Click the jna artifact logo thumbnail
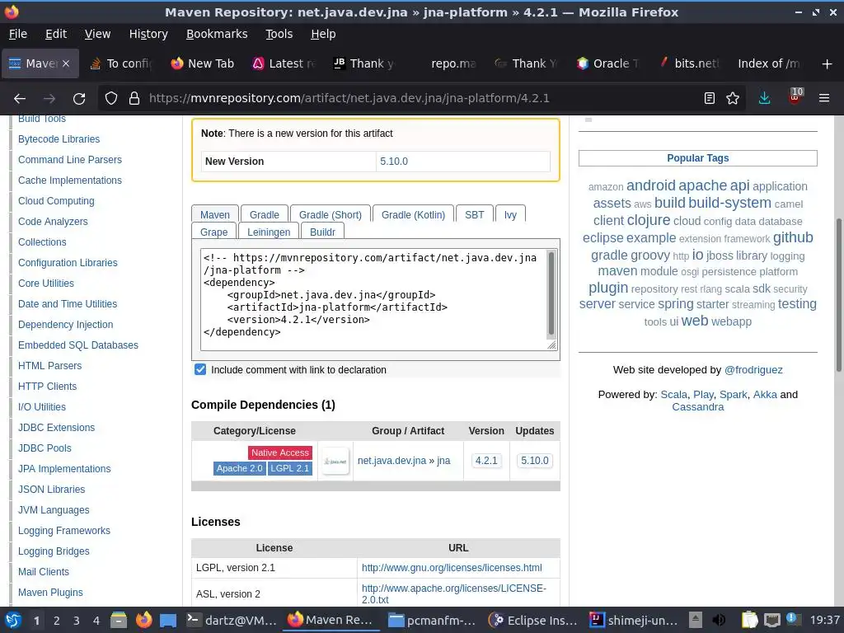The width and height of the screenshot is (844, 633). (x=335, y=461)
